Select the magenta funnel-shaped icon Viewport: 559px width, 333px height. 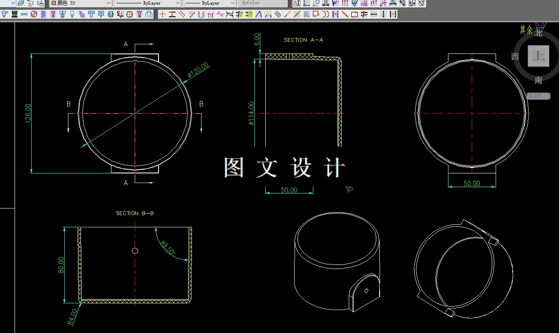click(x=139, y=14)
